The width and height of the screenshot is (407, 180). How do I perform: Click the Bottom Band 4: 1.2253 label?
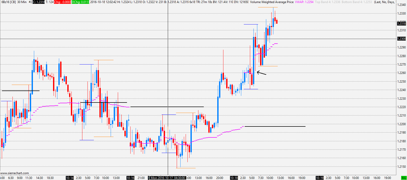[x=357, y=2]
